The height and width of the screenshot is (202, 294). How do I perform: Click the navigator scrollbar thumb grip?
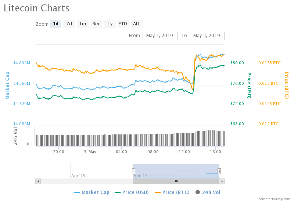176,181
